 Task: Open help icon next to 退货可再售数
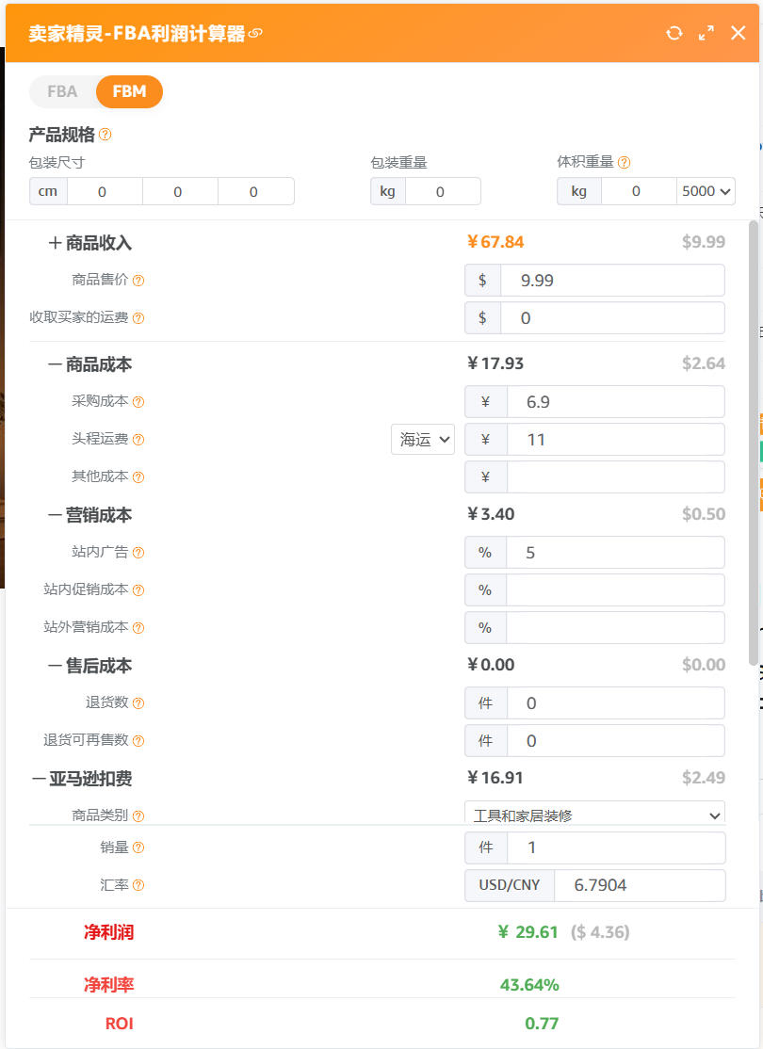pyautogui.click(x=138, y=740)
